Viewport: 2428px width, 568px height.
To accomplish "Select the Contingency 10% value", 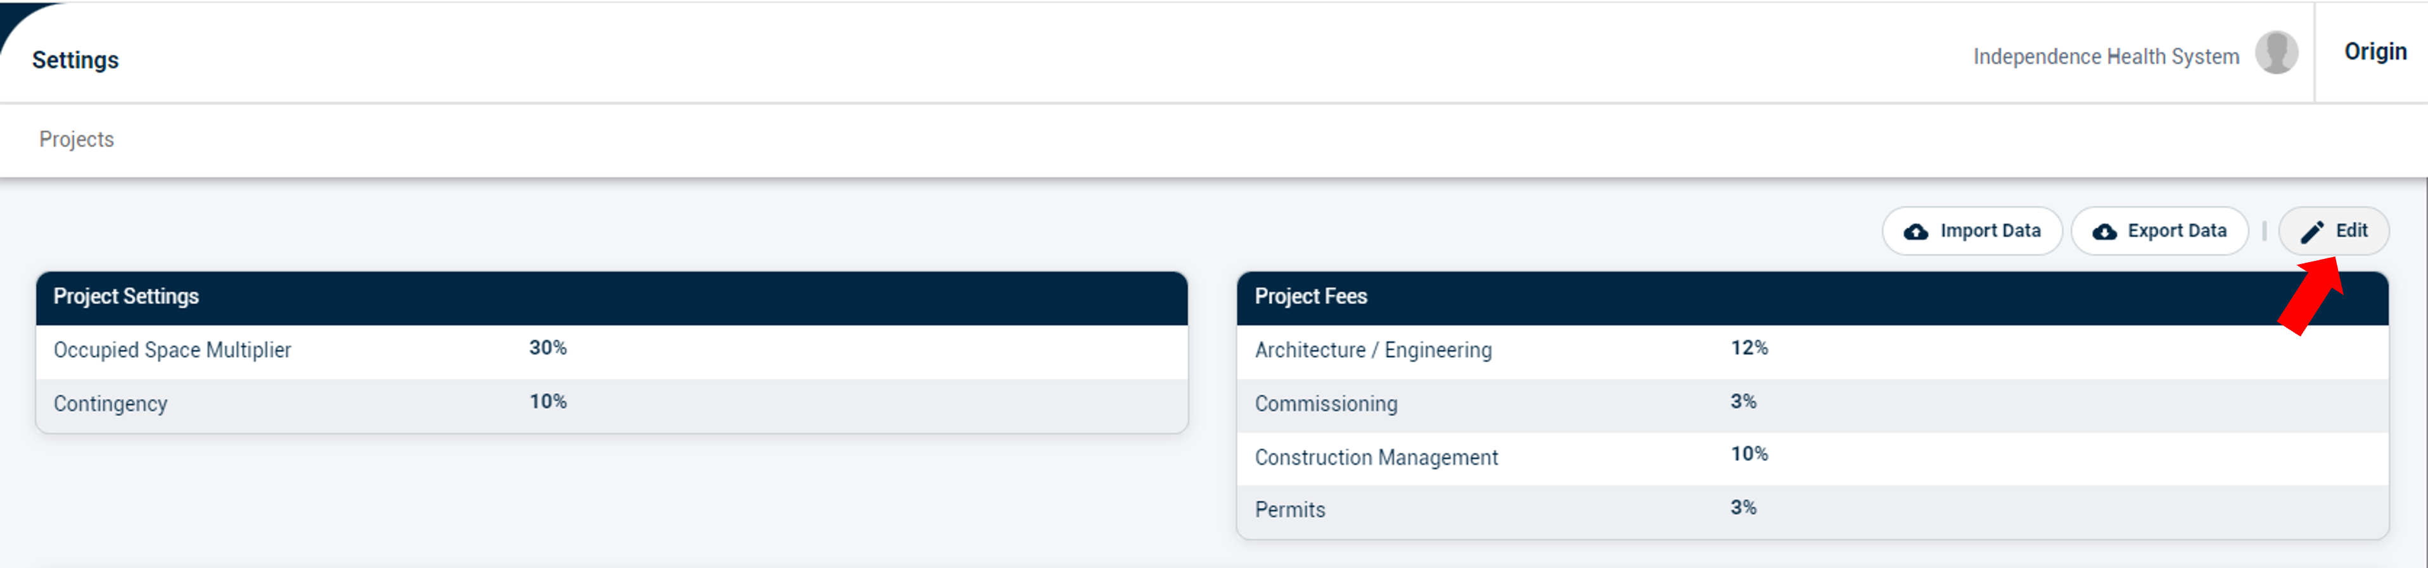I will (x=547, y=402).
